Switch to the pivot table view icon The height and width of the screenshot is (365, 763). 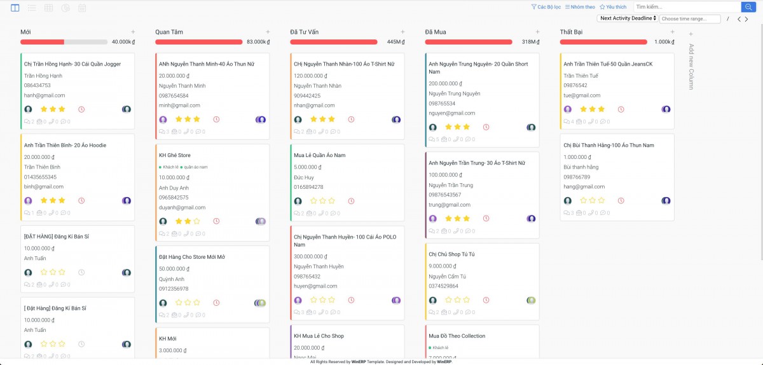(x=48, y=8)
